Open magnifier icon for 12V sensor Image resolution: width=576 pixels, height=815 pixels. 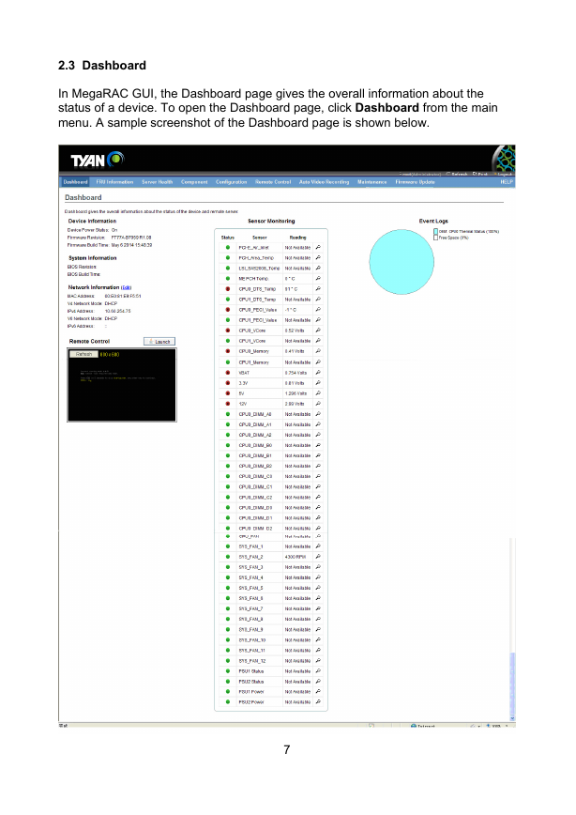[x=318, y=404]
